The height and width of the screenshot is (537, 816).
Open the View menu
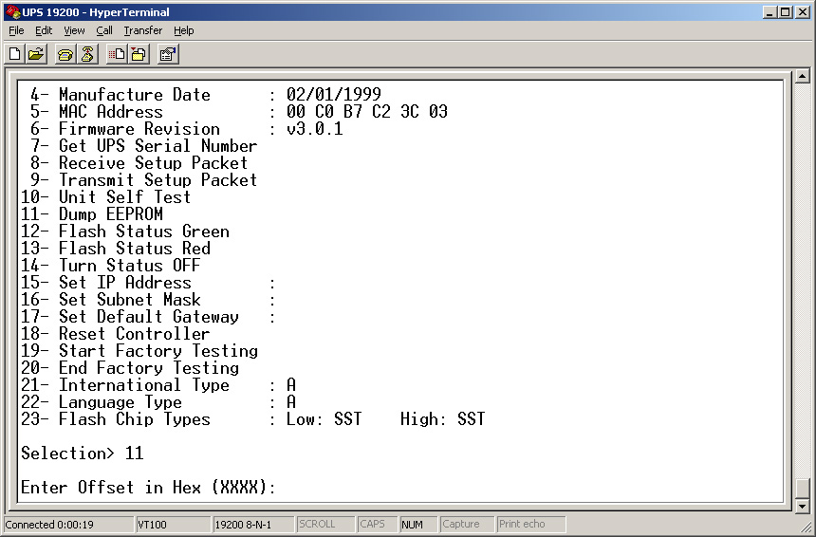[x=74, y=30]
